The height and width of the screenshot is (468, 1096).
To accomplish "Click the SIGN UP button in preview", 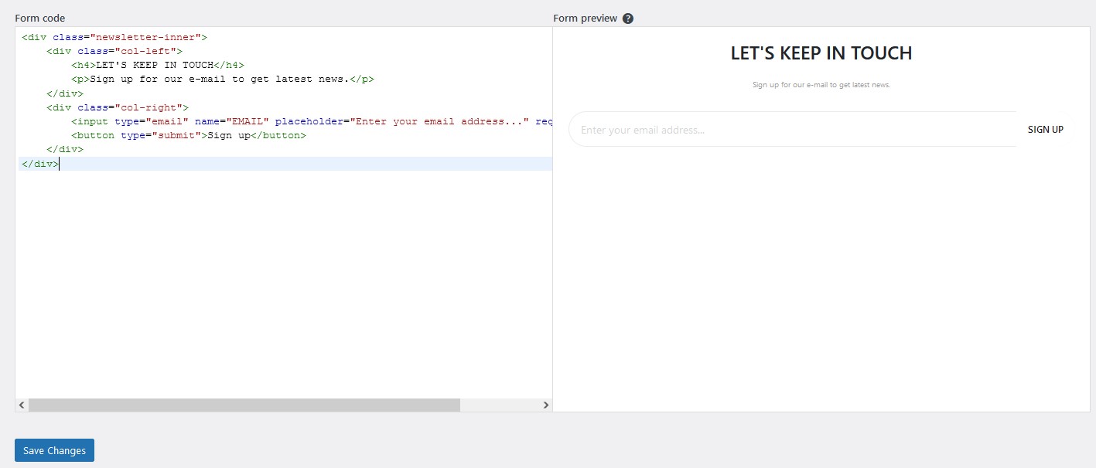I will 1045,130.
